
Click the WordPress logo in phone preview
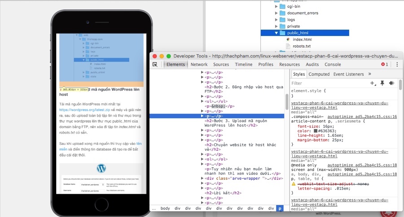tap(101, 168)
